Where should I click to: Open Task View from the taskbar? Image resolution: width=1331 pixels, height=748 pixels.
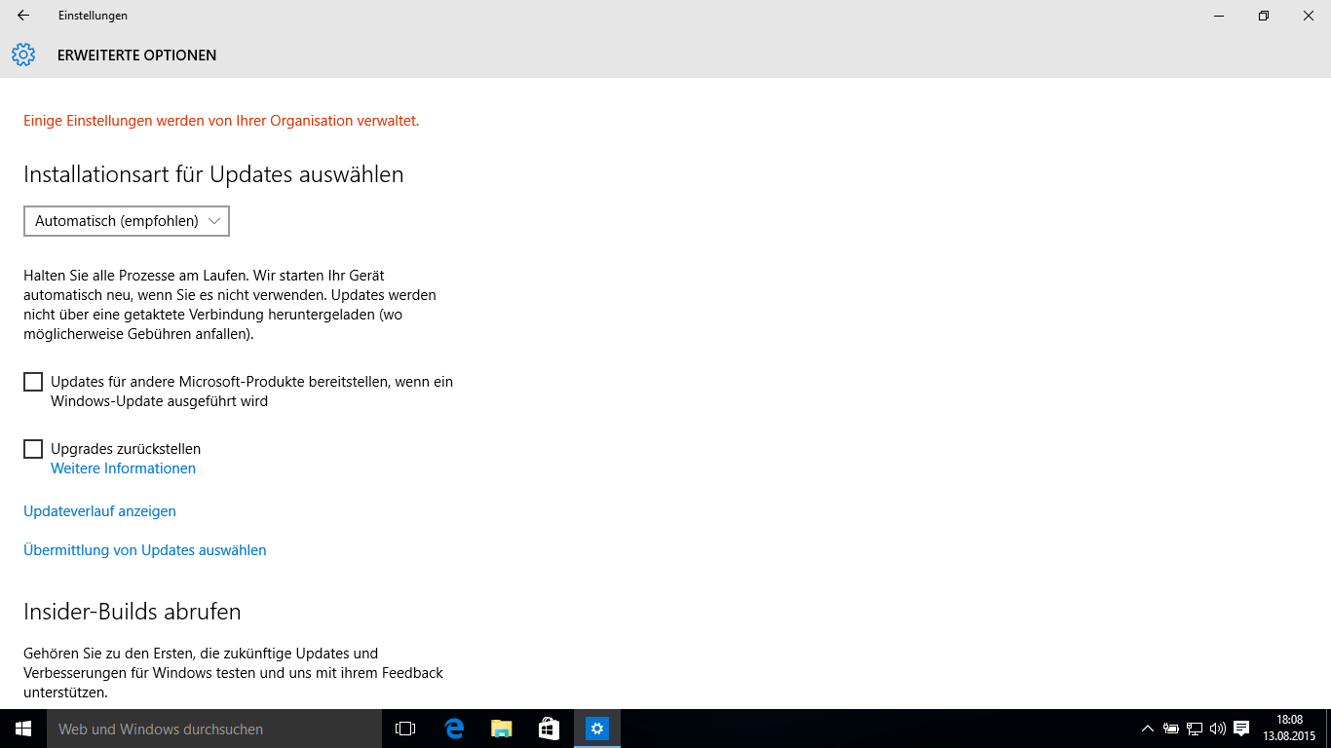(x=405, y=729)
